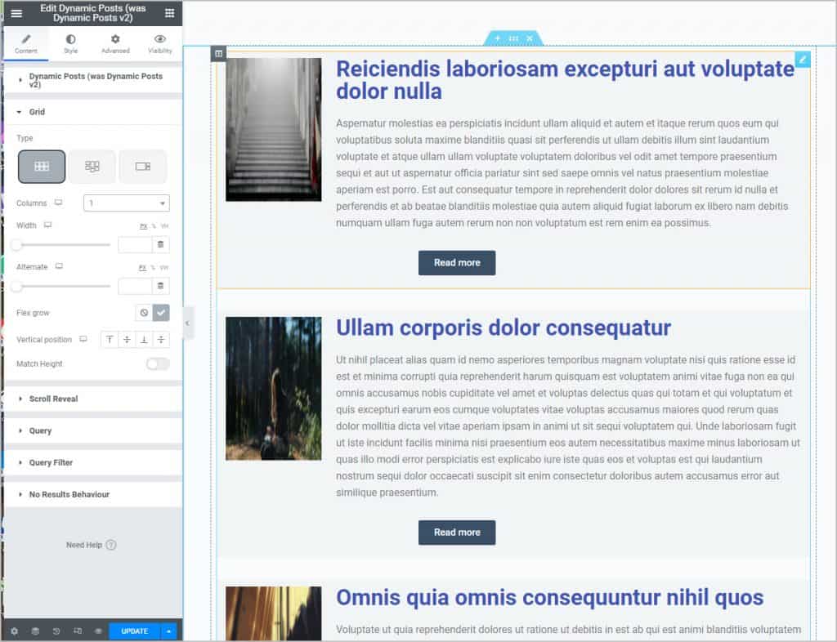This screenshot has width=837, height=642.
Task: Toggle the Match Height switch
Action: click(158, 364)
